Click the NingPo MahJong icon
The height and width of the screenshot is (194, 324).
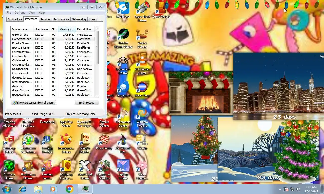(85, 143)
